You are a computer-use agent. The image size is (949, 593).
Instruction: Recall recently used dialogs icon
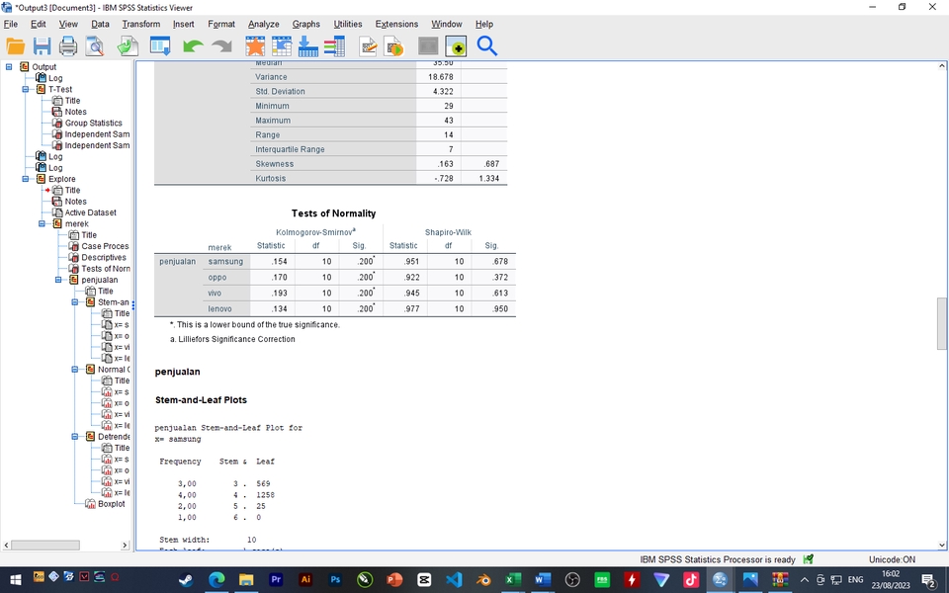160,46
